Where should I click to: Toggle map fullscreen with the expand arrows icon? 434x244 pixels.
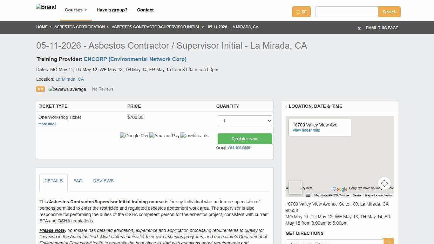pyautogui.click(x=384, y=183)
